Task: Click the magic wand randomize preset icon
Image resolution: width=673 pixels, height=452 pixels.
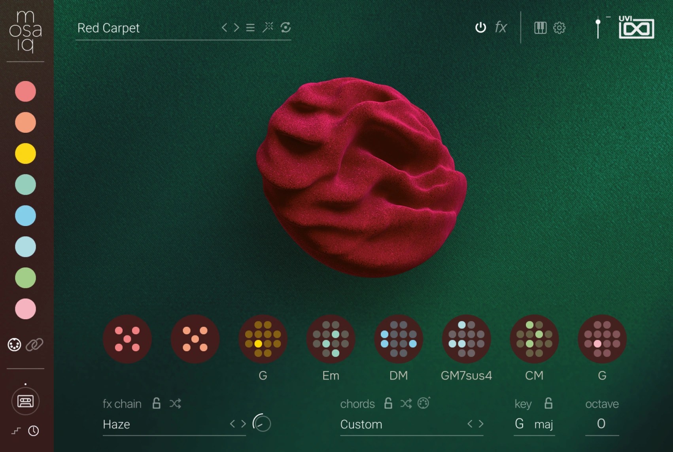Action: (x=268, y=27)
